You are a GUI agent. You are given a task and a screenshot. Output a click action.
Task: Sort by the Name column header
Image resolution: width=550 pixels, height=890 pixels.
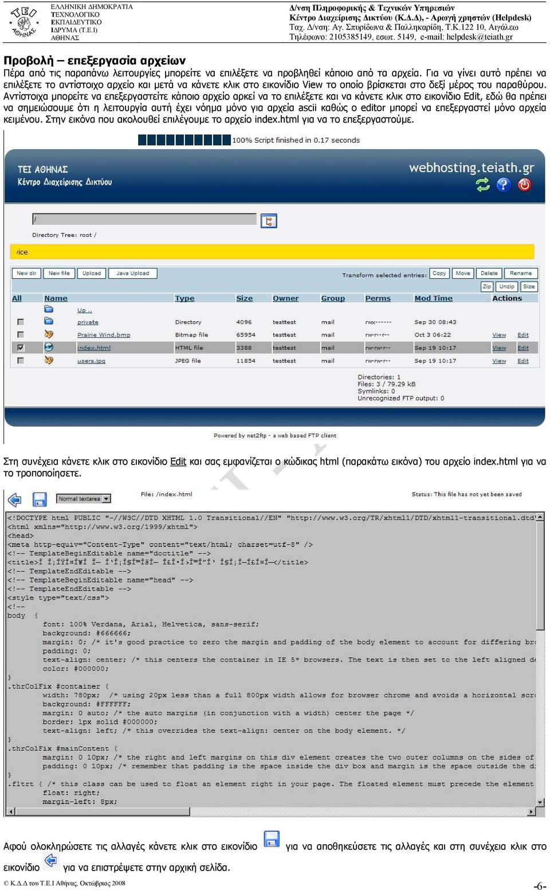[56, 298]
